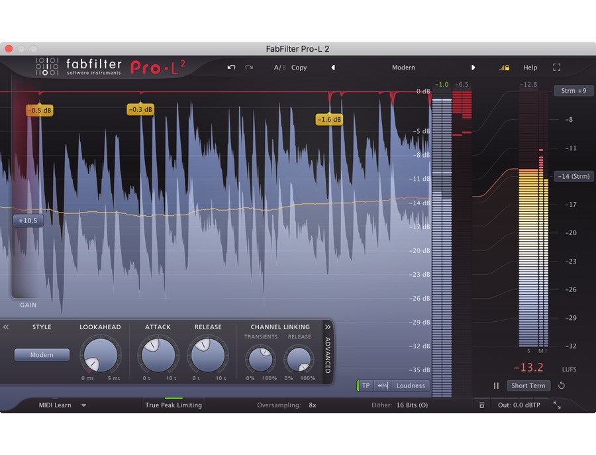Click the -14 dB level scale label
This screenshot has width=596, height=455.
[421, 203]
